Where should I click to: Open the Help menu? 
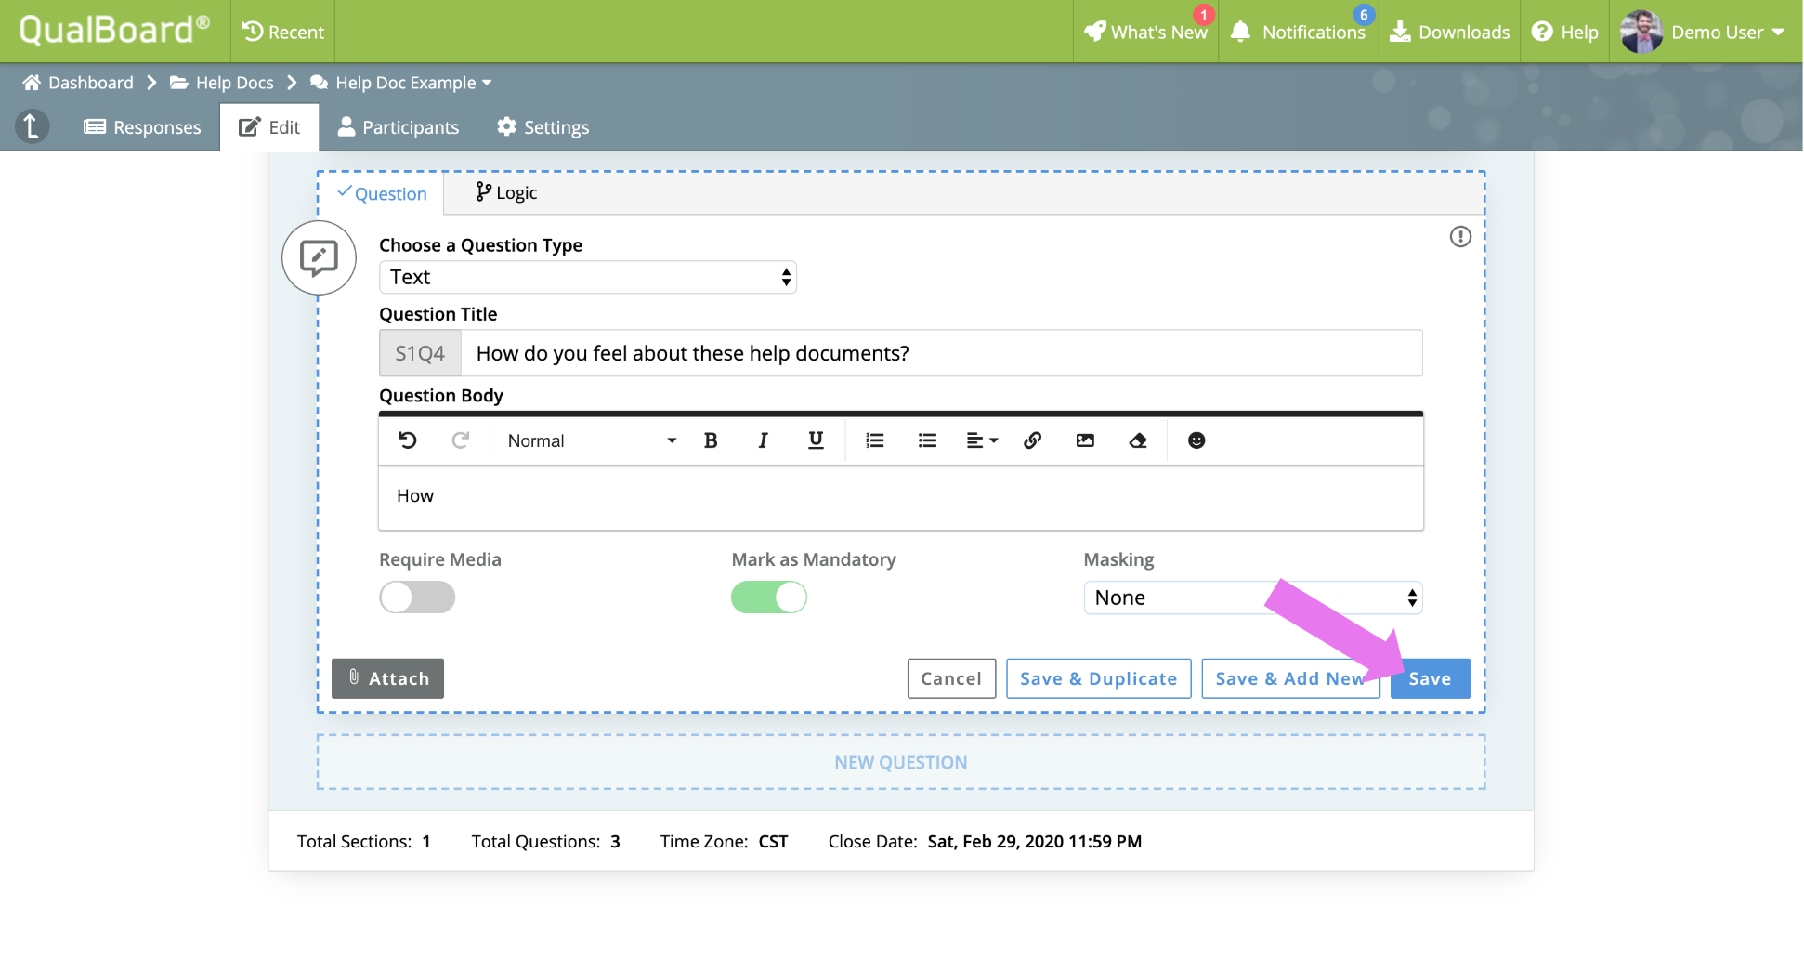pyautogui.click(x=1565, y=32)
